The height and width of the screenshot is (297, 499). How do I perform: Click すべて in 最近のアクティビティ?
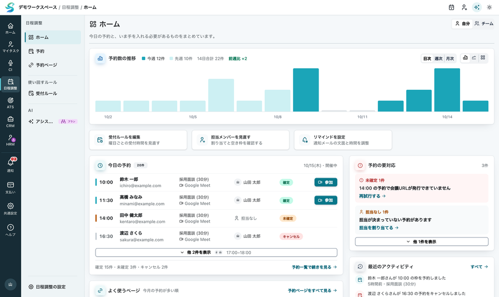click(x=479, y=267)
